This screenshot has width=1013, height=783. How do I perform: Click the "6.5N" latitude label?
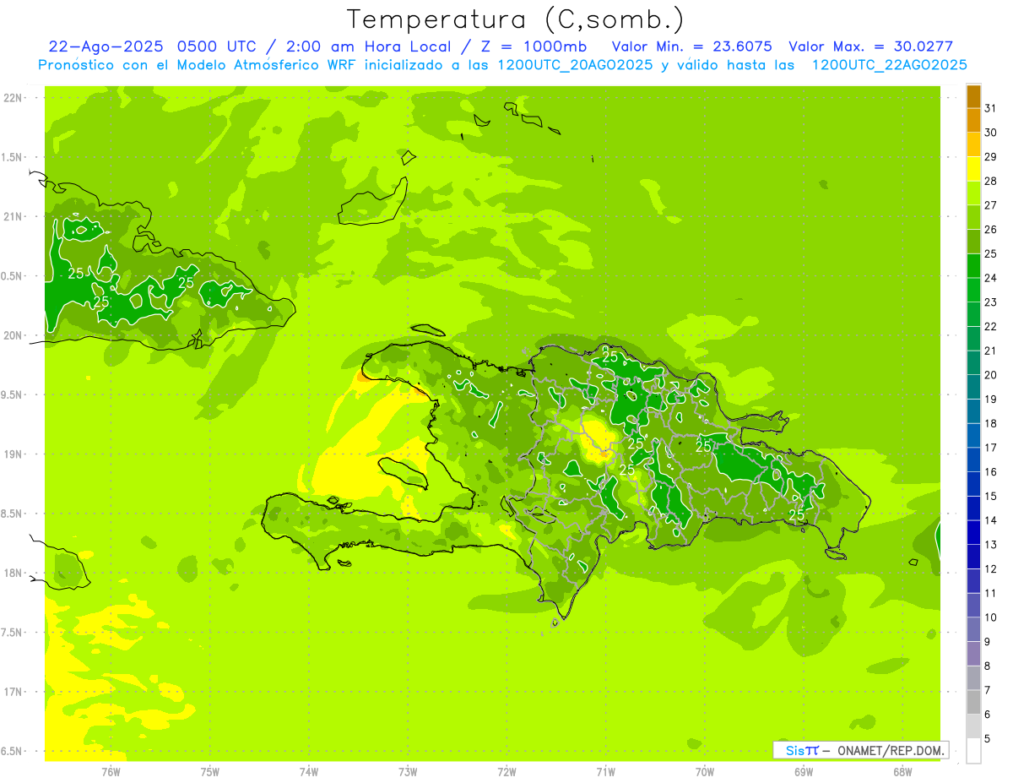(13, 751)
